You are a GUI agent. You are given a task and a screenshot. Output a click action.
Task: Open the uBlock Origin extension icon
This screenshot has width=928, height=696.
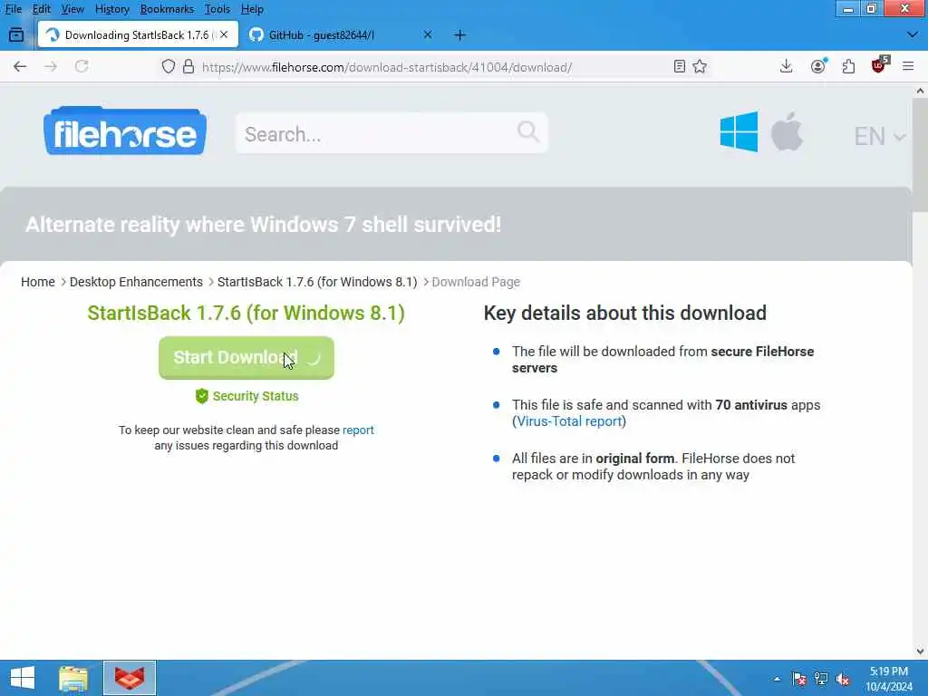(879, 65)
